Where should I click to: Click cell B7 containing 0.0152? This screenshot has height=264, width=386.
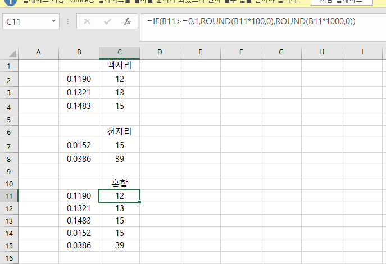(x=79, y=145)
